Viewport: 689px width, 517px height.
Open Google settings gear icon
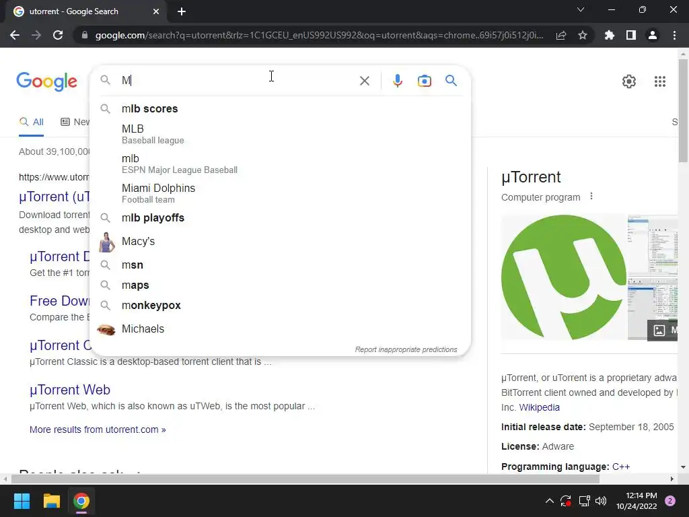629,81
